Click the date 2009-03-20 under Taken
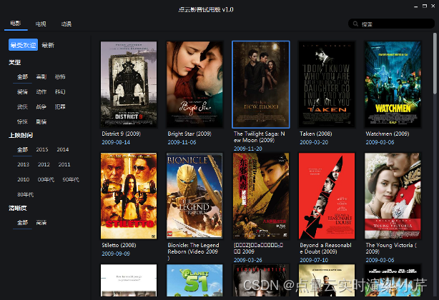 [314, 142]
